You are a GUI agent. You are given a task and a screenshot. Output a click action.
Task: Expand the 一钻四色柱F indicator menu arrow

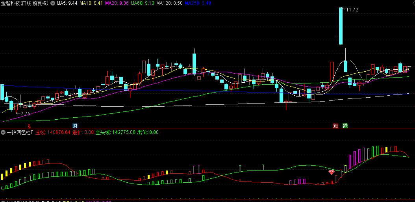tap(4, 132)
